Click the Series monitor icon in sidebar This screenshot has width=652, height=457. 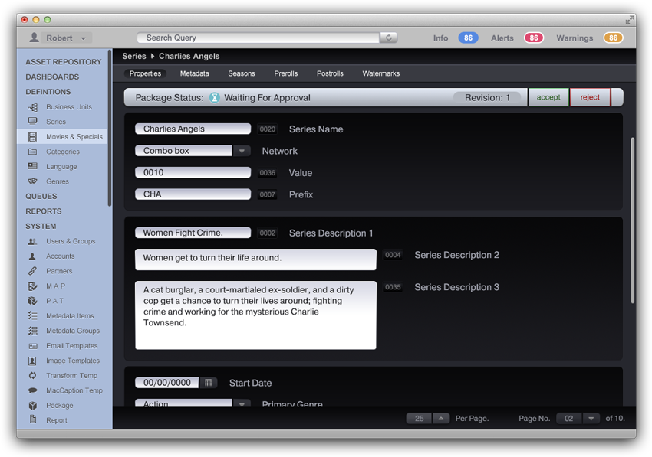point(32,121)
